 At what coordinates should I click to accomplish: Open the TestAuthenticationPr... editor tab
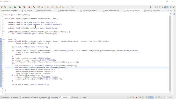point(111,11)
